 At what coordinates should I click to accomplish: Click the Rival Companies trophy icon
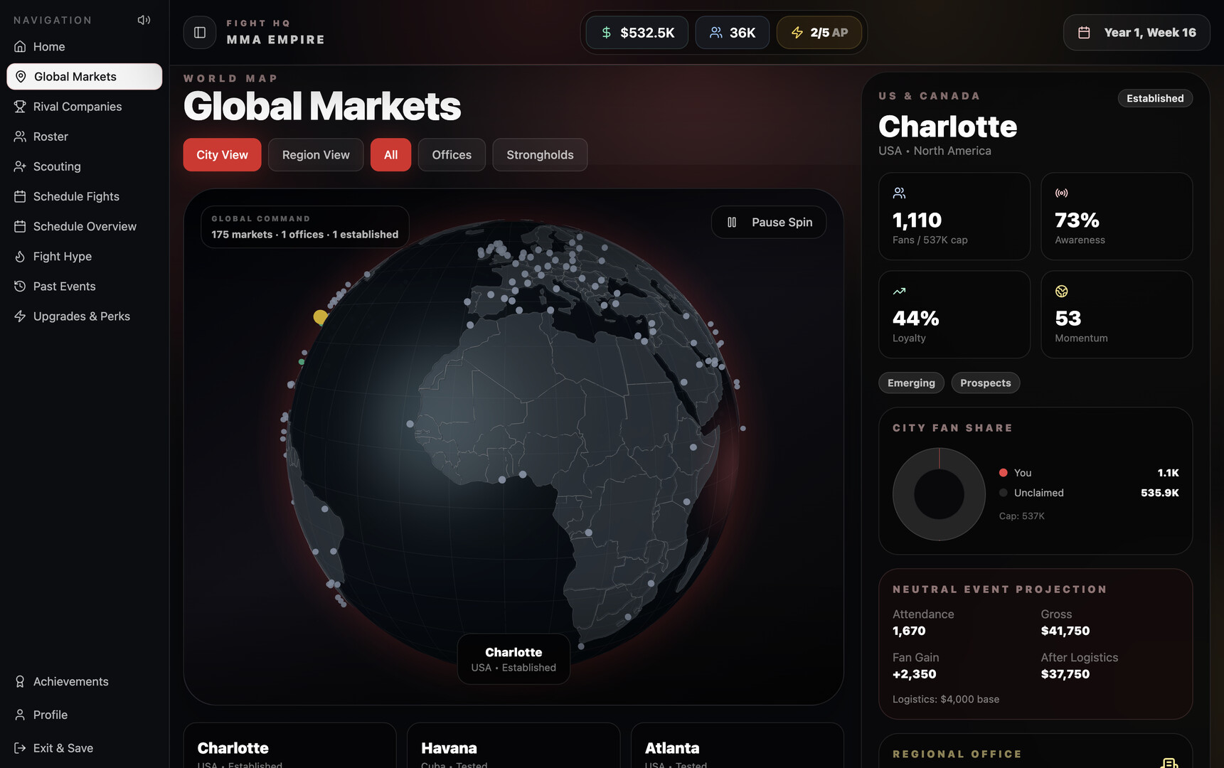point(20,107)
